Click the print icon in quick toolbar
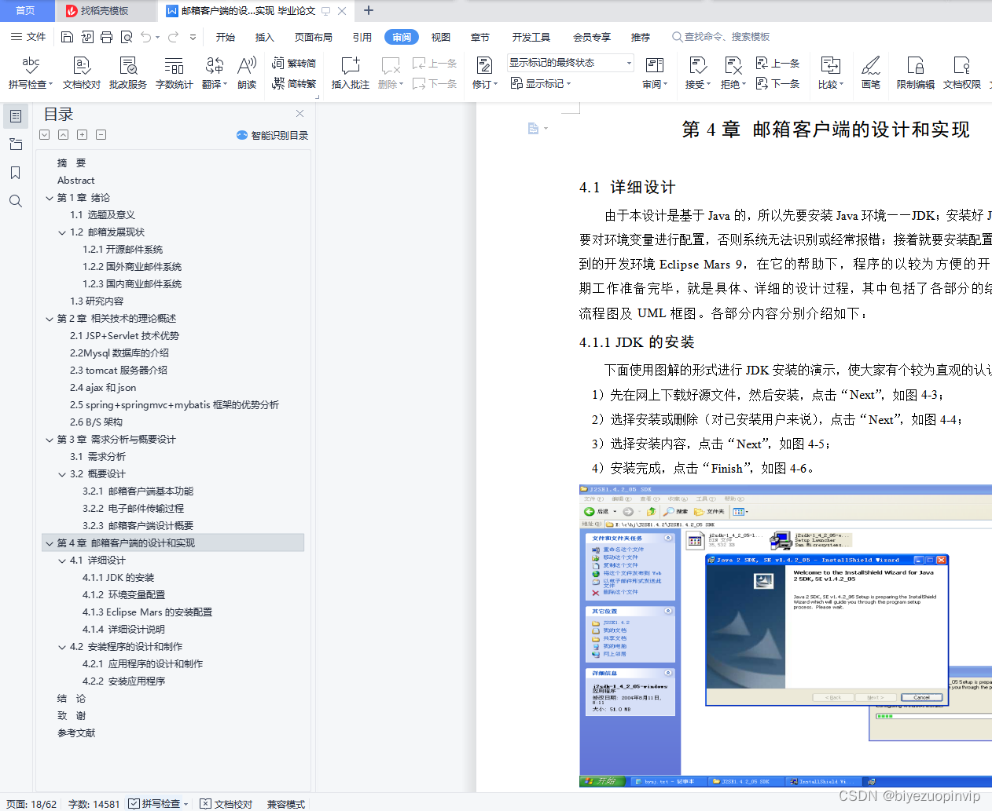 click(x=106, y=37)
